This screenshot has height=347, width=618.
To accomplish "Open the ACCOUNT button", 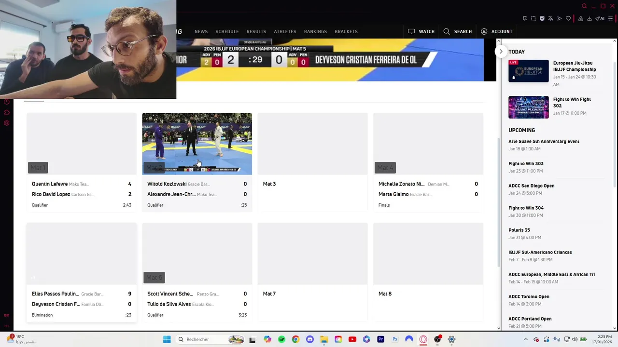I will click(497, 31).
